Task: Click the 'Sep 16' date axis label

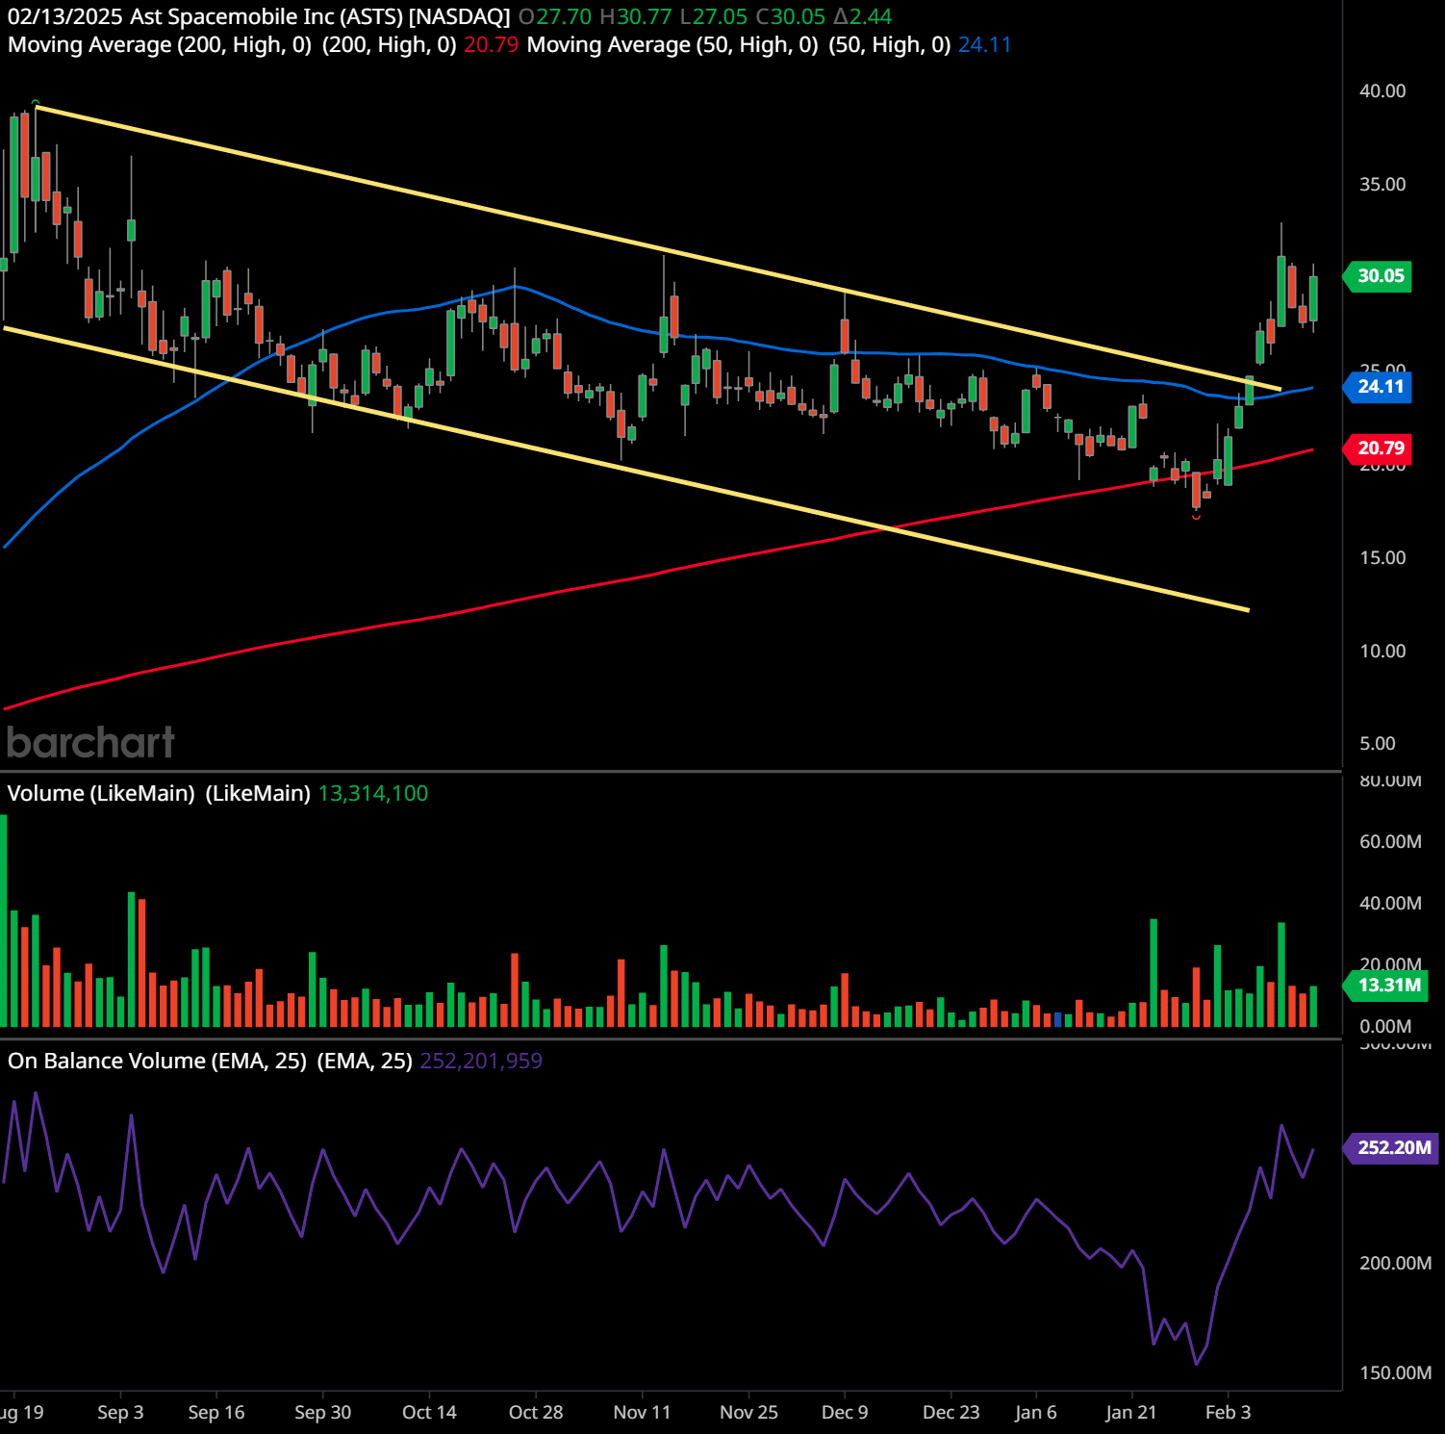Action: pyautogui.click(x=216, y=1412)
